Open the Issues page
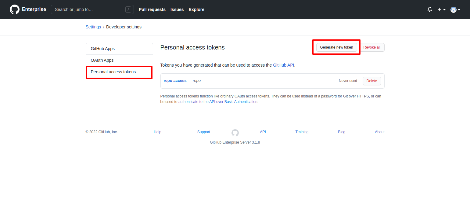This screenshot has height=216, width=470. [x=177, y=9]
